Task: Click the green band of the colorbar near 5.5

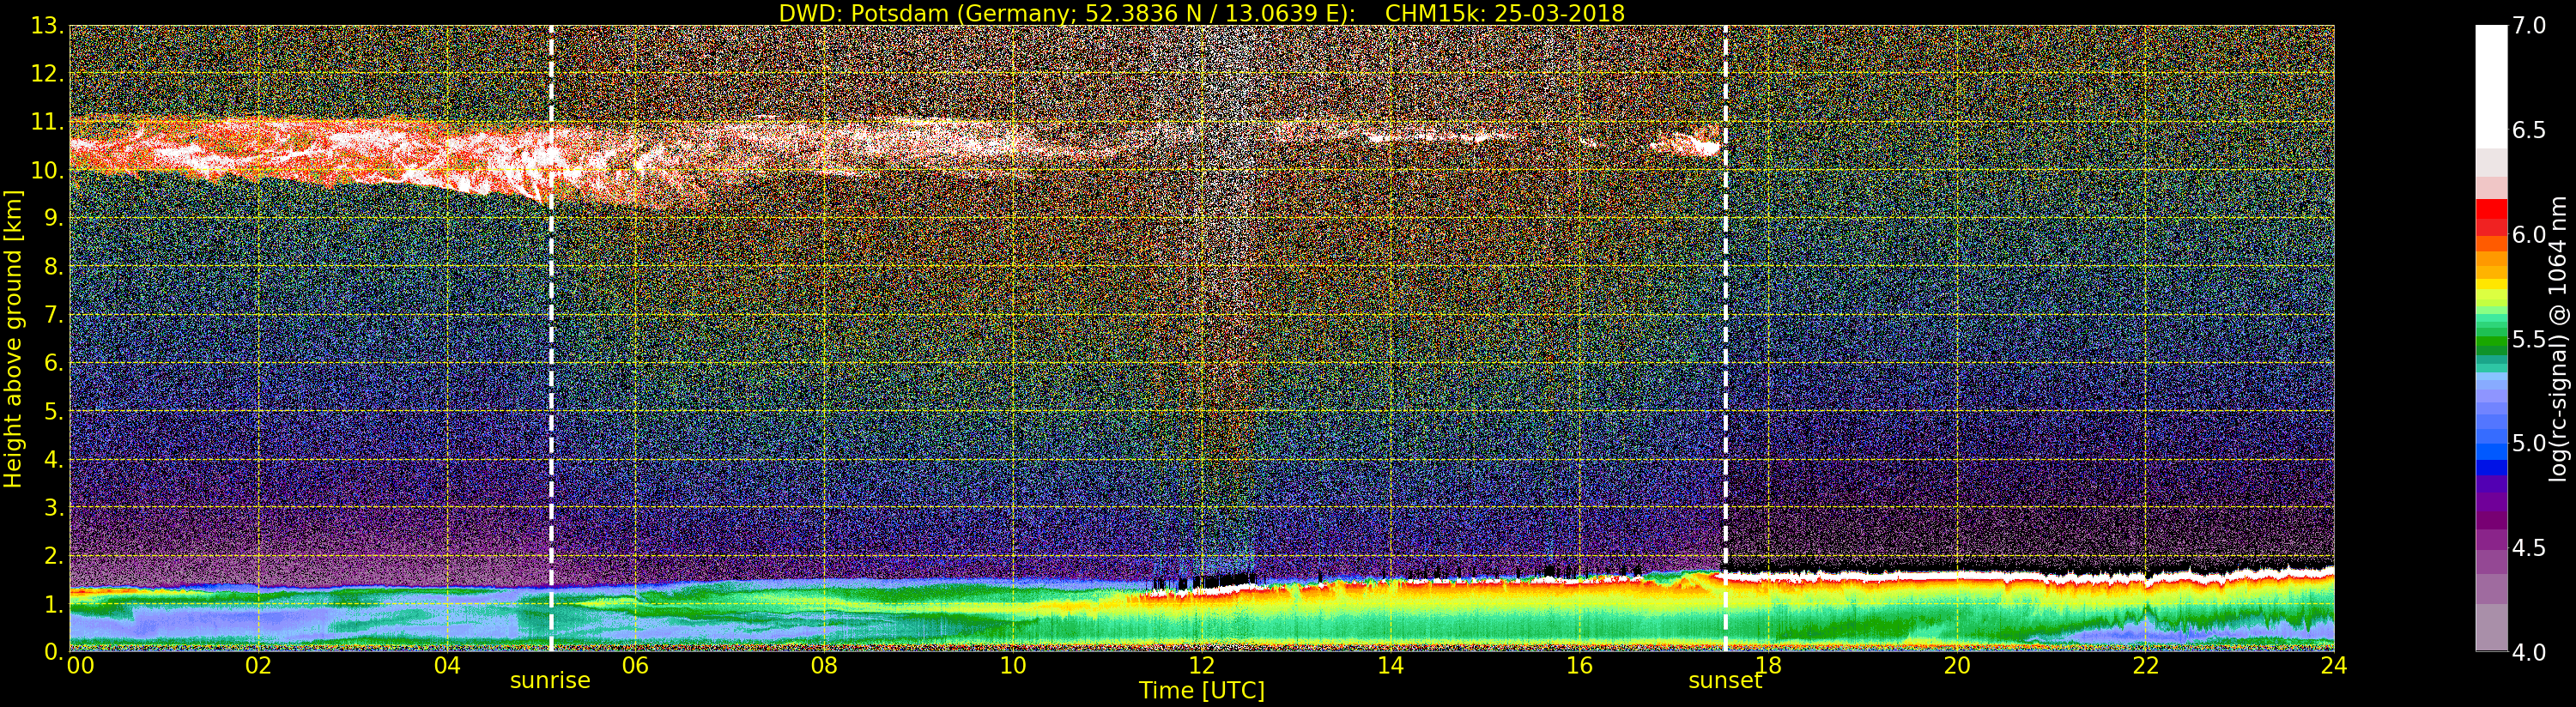Action: (x=2491, y=340)
